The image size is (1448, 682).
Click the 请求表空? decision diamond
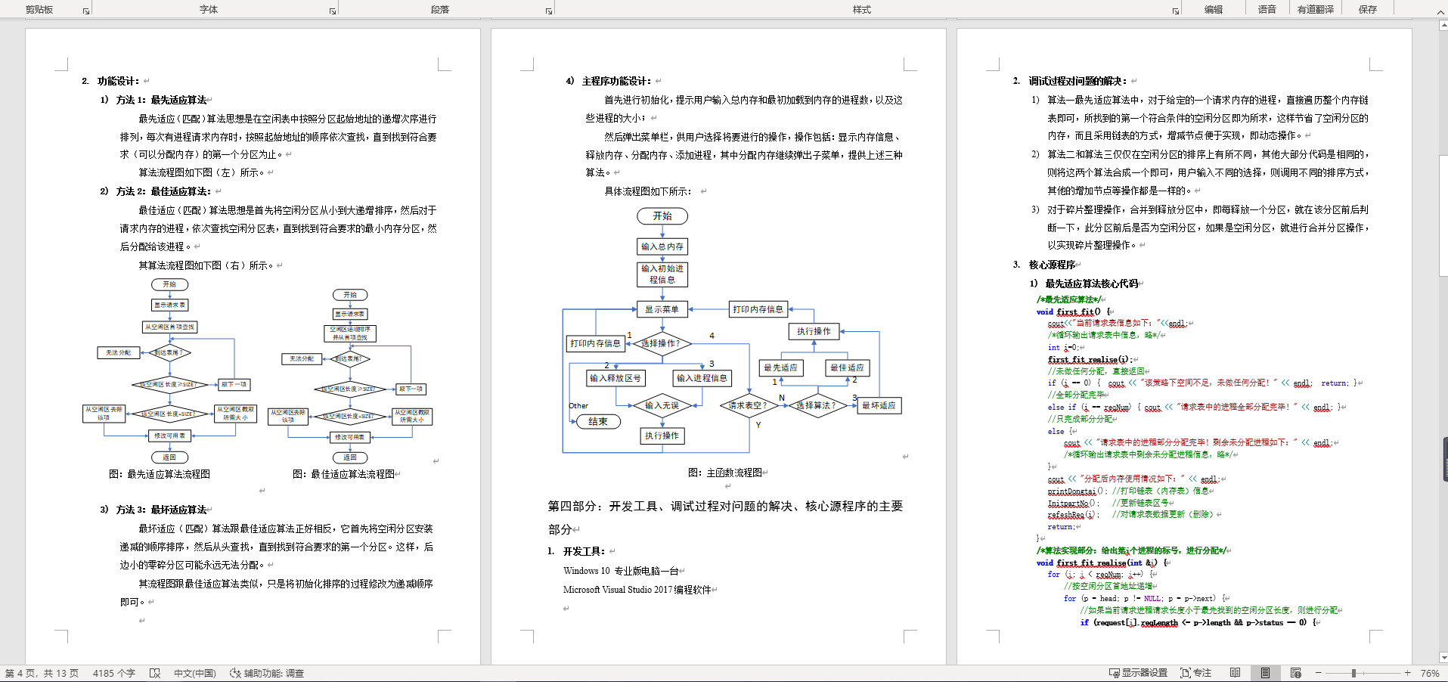click(748, 405)
